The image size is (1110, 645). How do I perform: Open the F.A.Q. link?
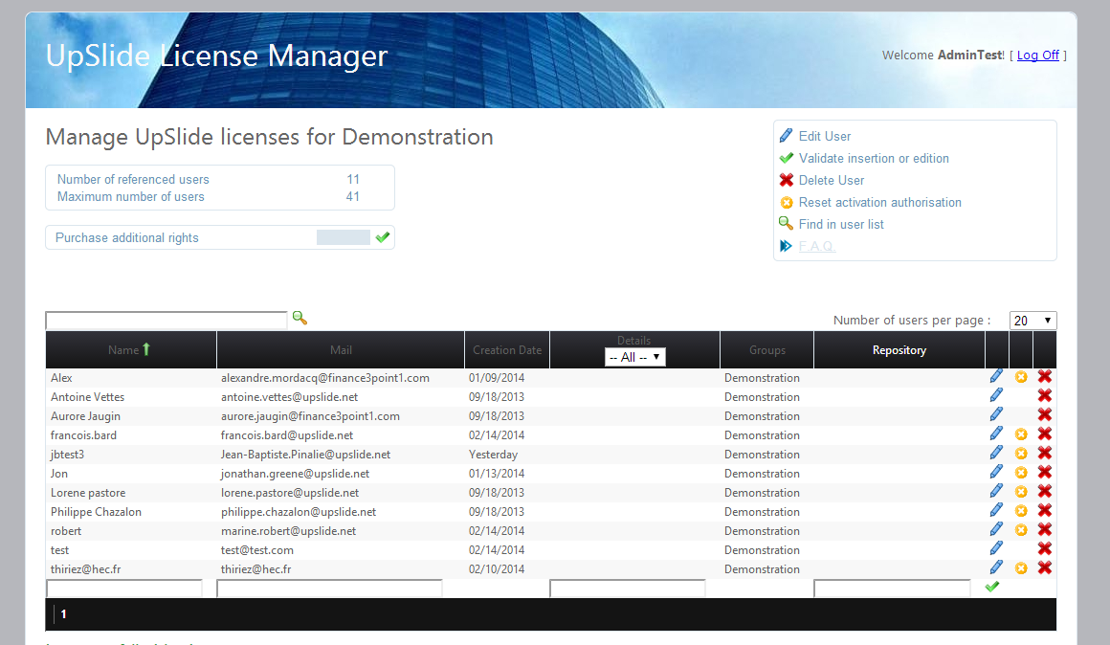point(817,246)
